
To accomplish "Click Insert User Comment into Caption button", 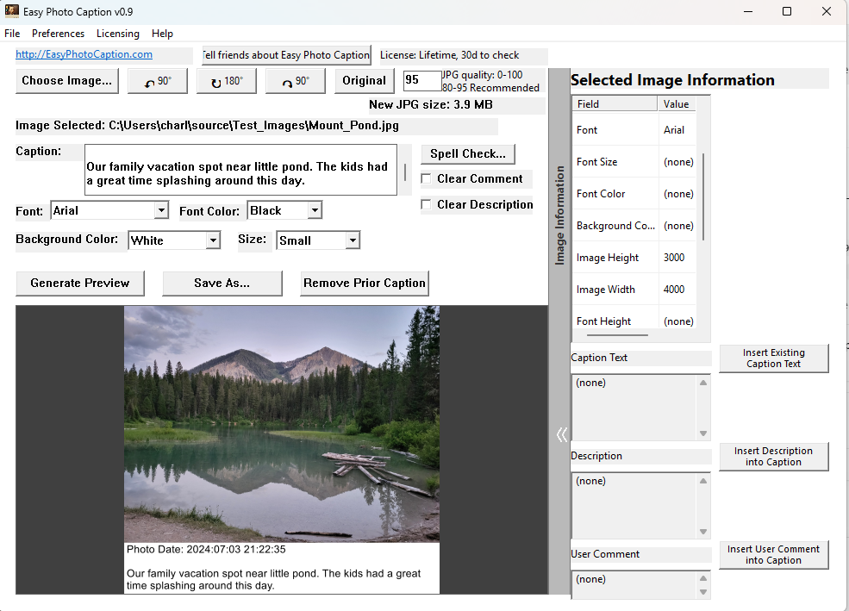I will coord(774,555).
